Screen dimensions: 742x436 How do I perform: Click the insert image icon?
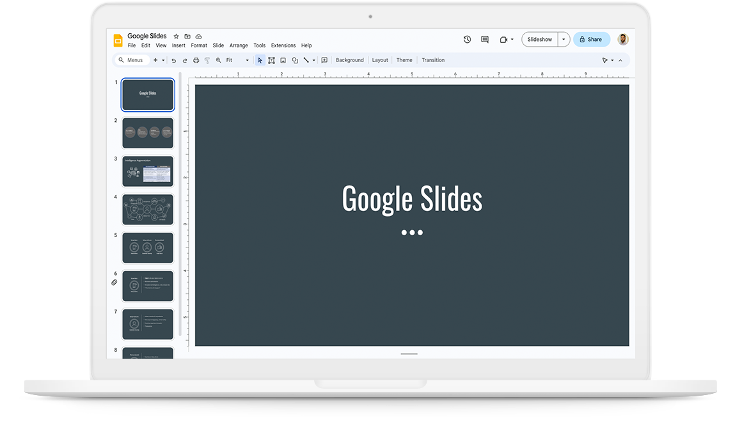pyautogui.click(x=283, y=60)
